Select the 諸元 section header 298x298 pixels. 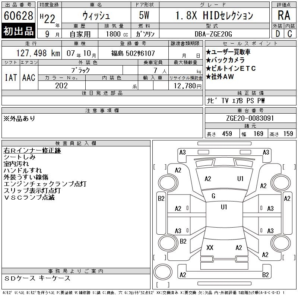(x=250, y=126)
